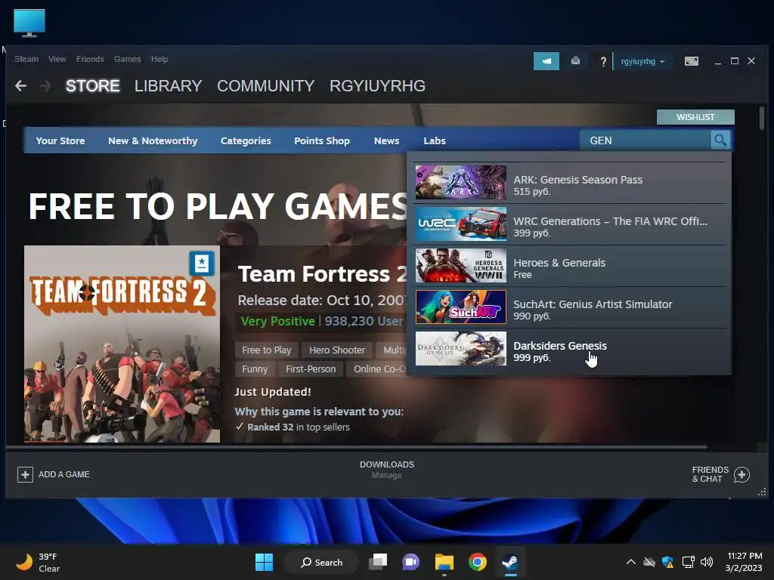Open Task View on the taskbar
774x580 pixels.
tap(378, 562)
